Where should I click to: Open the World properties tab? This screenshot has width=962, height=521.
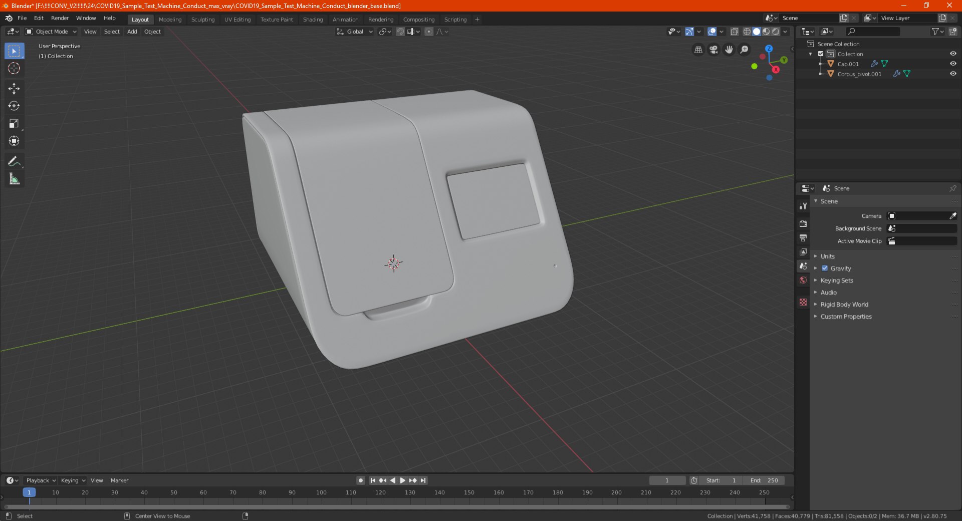click(x=803, y=280)
